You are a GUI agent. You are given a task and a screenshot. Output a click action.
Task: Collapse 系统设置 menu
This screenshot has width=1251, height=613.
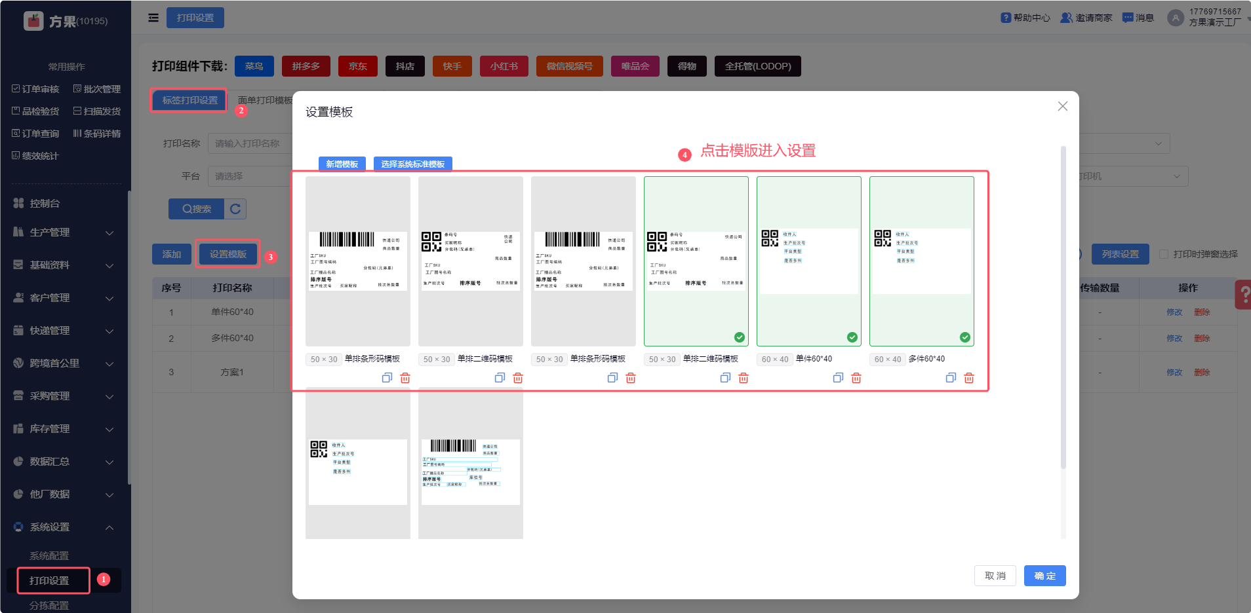[x=64, y=527]
